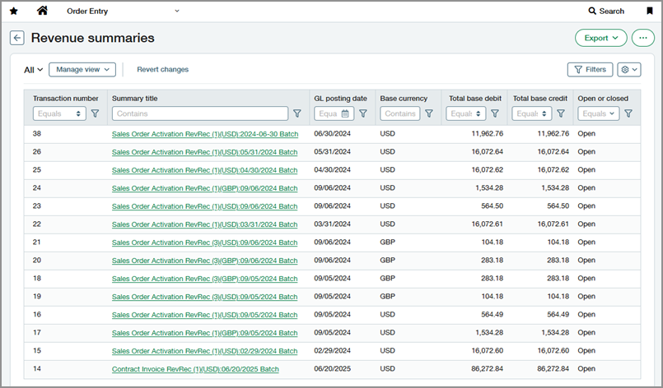663x388 pixels.
Task: Click the bookmark icon in top bar
Action: pos(650,11)
